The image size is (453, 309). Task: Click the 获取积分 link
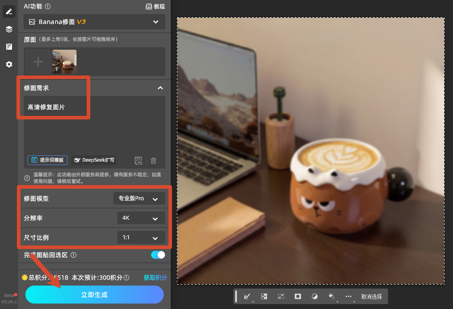(x=156, y=277)
